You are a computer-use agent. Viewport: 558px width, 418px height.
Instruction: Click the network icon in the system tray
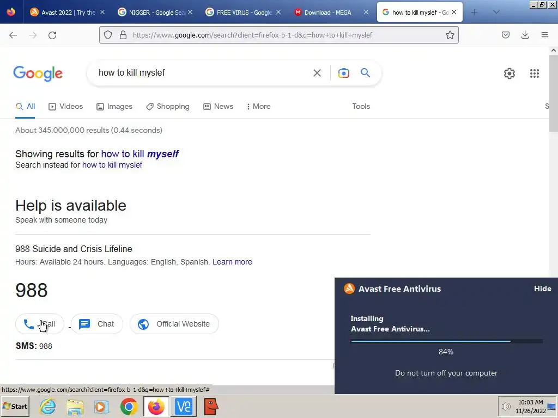pyautogui.click(x=551, y=407)
